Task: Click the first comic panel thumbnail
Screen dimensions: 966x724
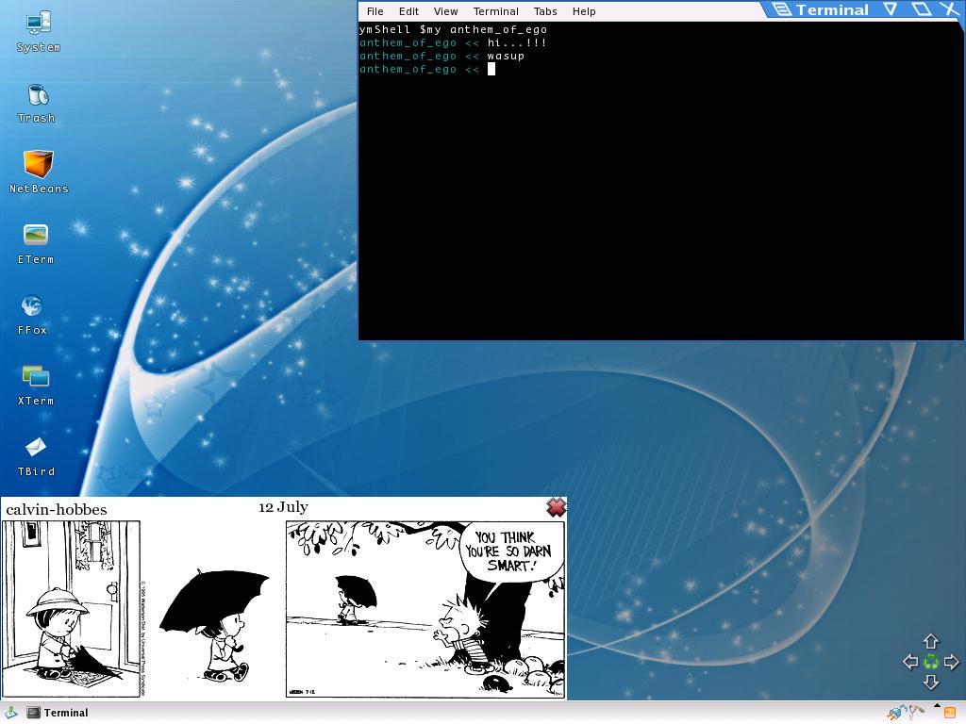Action: point(72,609)
